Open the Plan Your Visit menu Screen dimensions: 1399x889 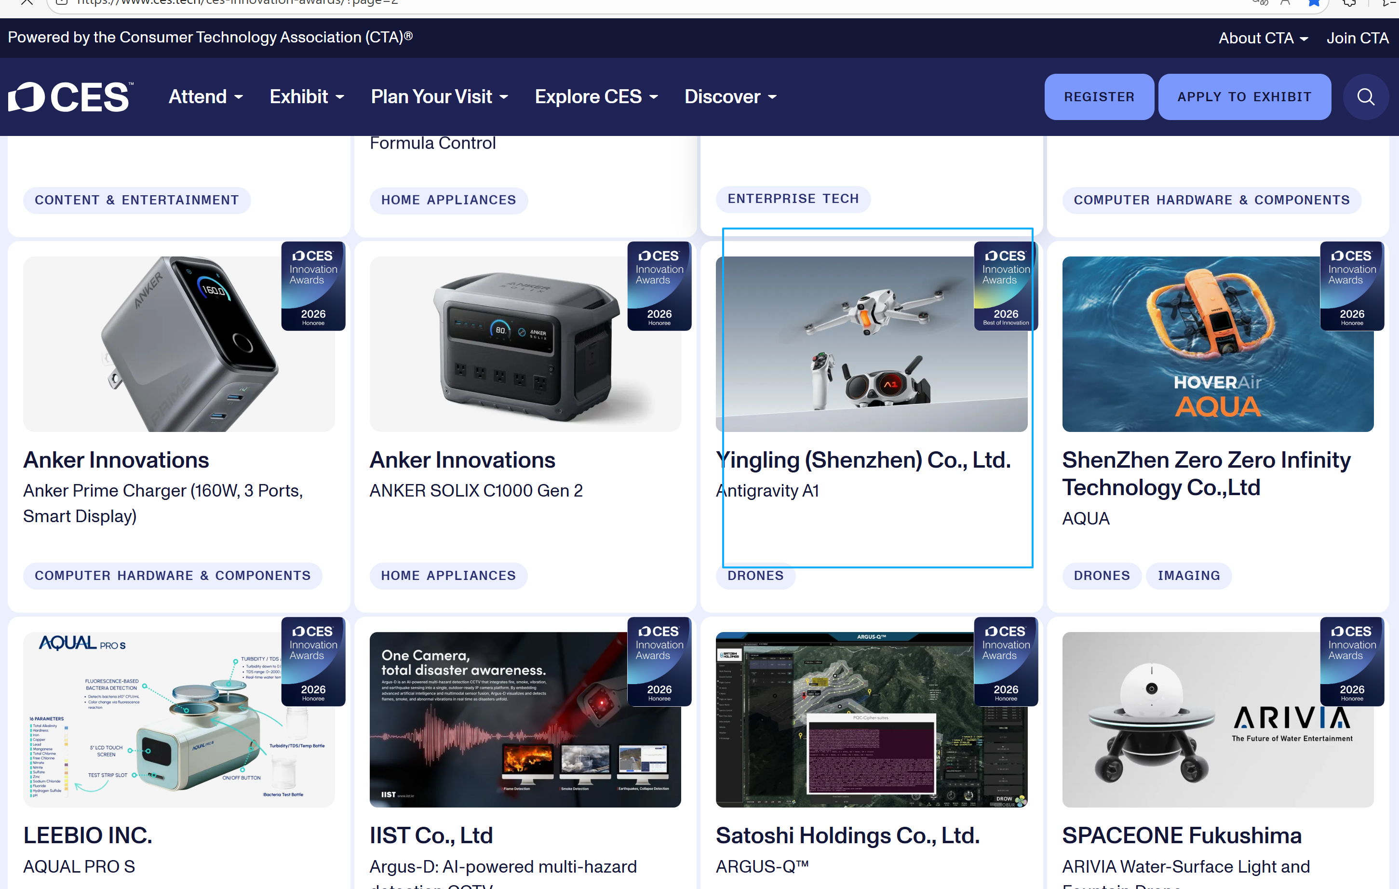point(439,97)
